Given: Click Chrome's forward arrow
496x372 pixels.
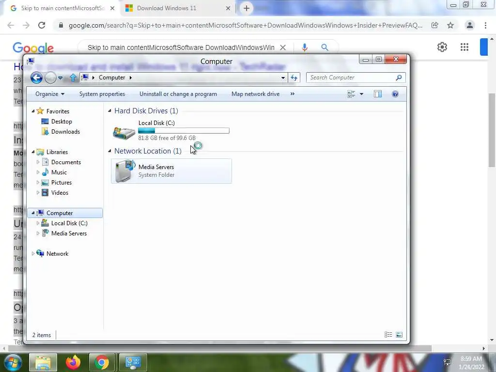Looking at the screenshot, I should (x=26, y=25).
